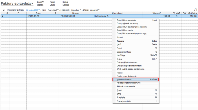Open the kategorii (dowolna) filter dropdown

76,10
